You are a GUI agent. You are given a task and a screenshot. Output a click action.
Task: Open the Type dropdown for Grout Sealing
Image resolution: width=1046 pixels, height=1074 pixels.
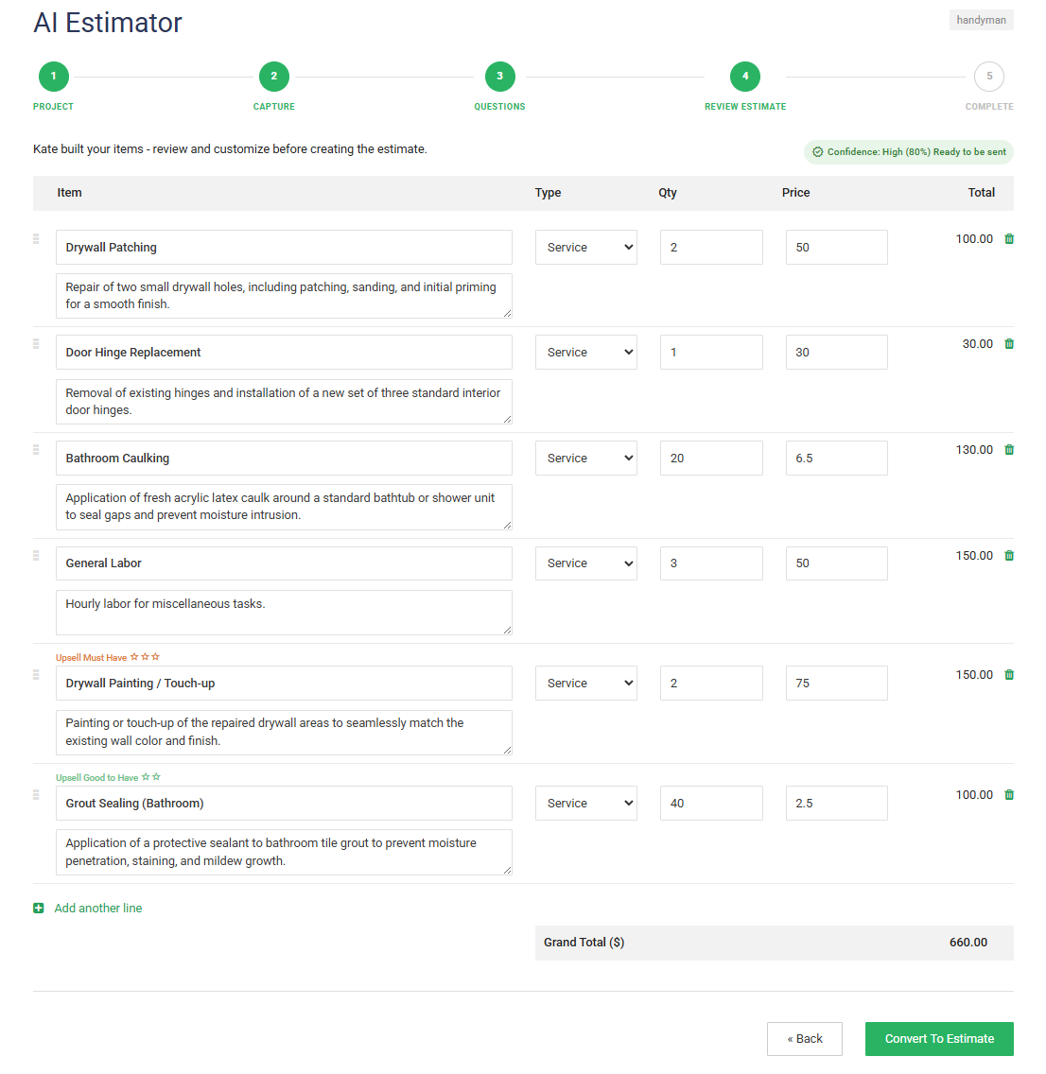coord(585,803)
